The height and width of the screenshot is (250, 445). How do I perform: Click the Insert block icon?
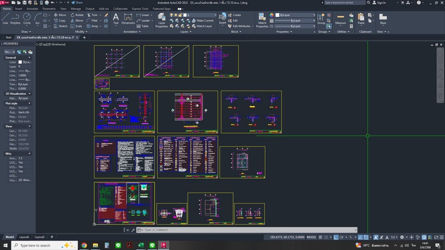(x=222, y=19)
